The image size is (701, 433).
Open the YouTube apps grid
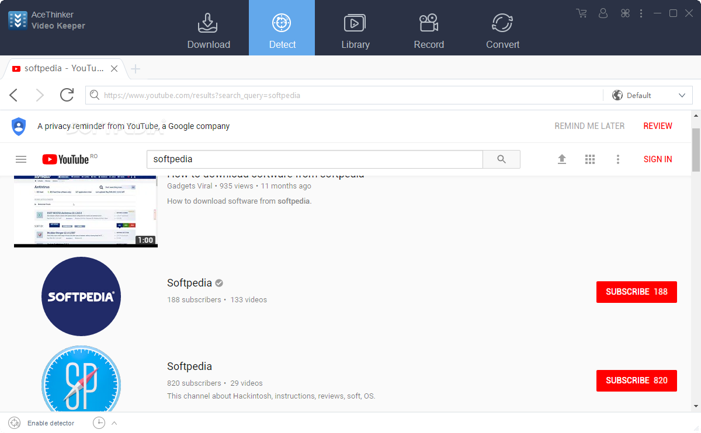590,159
